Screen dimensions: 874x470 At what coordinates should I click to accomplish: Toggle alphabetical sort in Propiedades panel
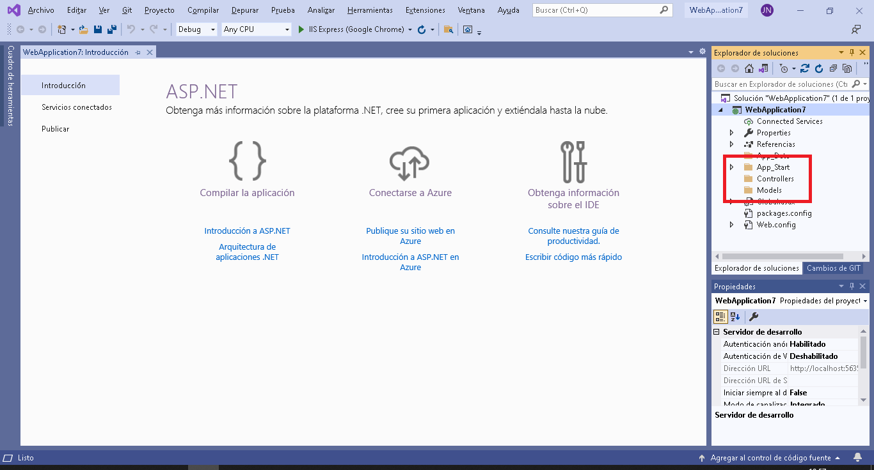tap(735, 317)
